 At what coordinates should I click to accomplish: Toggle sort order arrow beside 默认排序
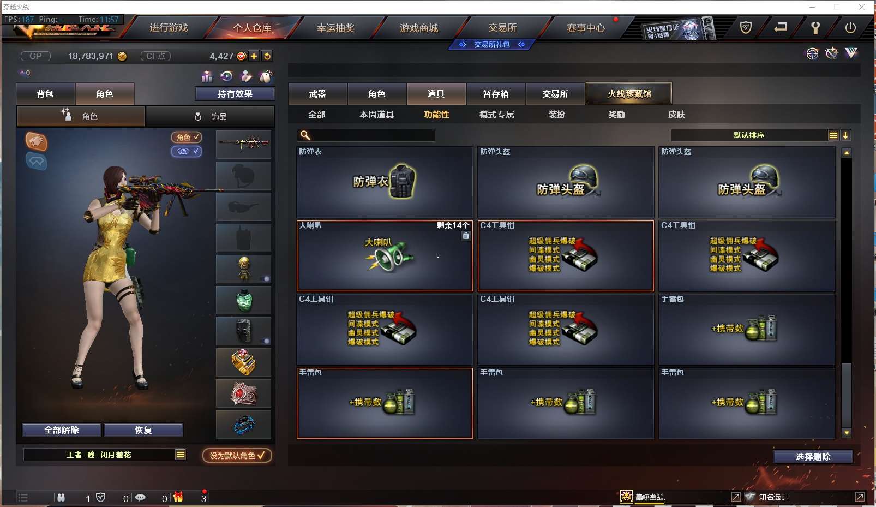coord(845,135)
